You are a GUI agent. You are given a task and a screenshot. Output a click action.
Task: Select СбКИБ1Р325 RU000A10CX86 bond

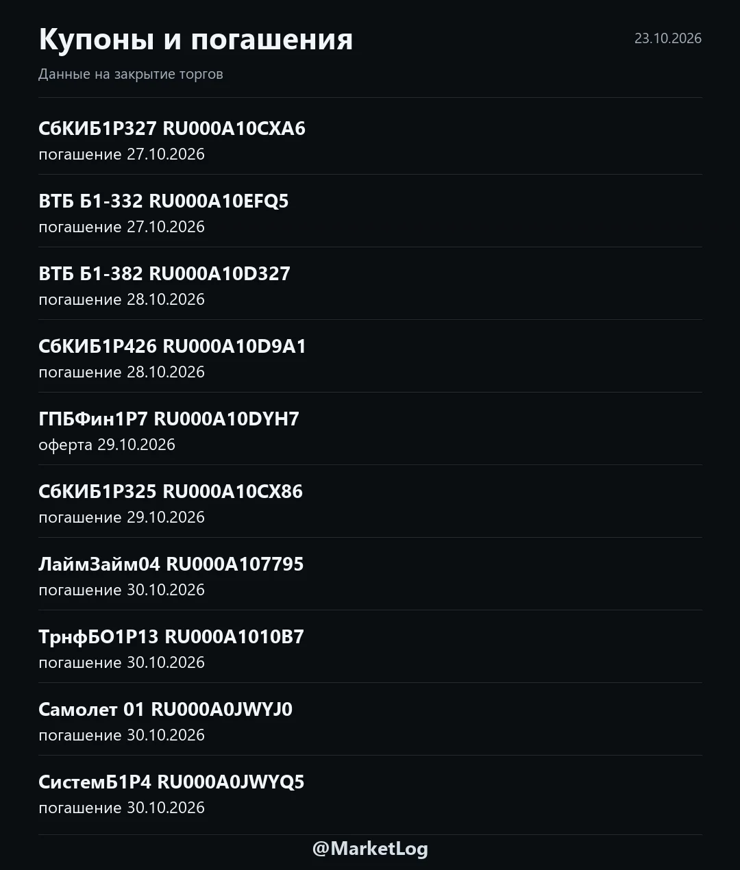[370, 501]
